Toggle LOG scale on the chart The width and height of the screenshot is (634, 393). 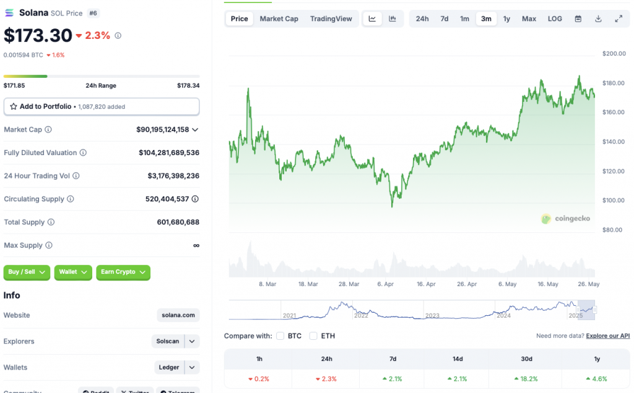click(x=555, y=19)
